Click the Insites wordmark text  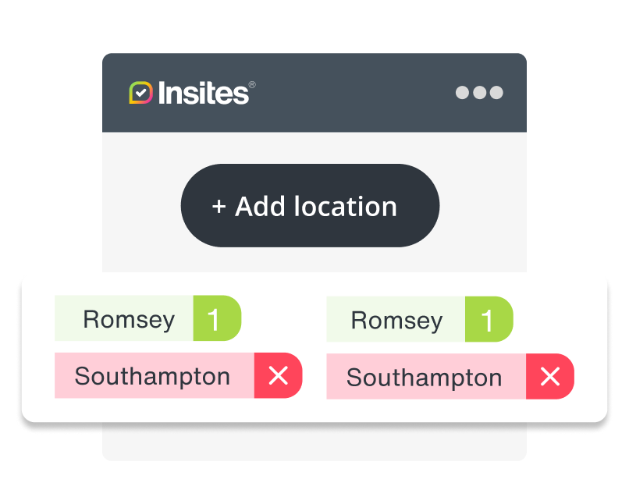[203, 94]
